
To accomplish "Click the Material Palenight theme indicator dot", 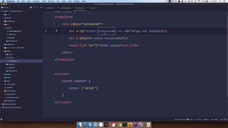I will coord(188,119).
